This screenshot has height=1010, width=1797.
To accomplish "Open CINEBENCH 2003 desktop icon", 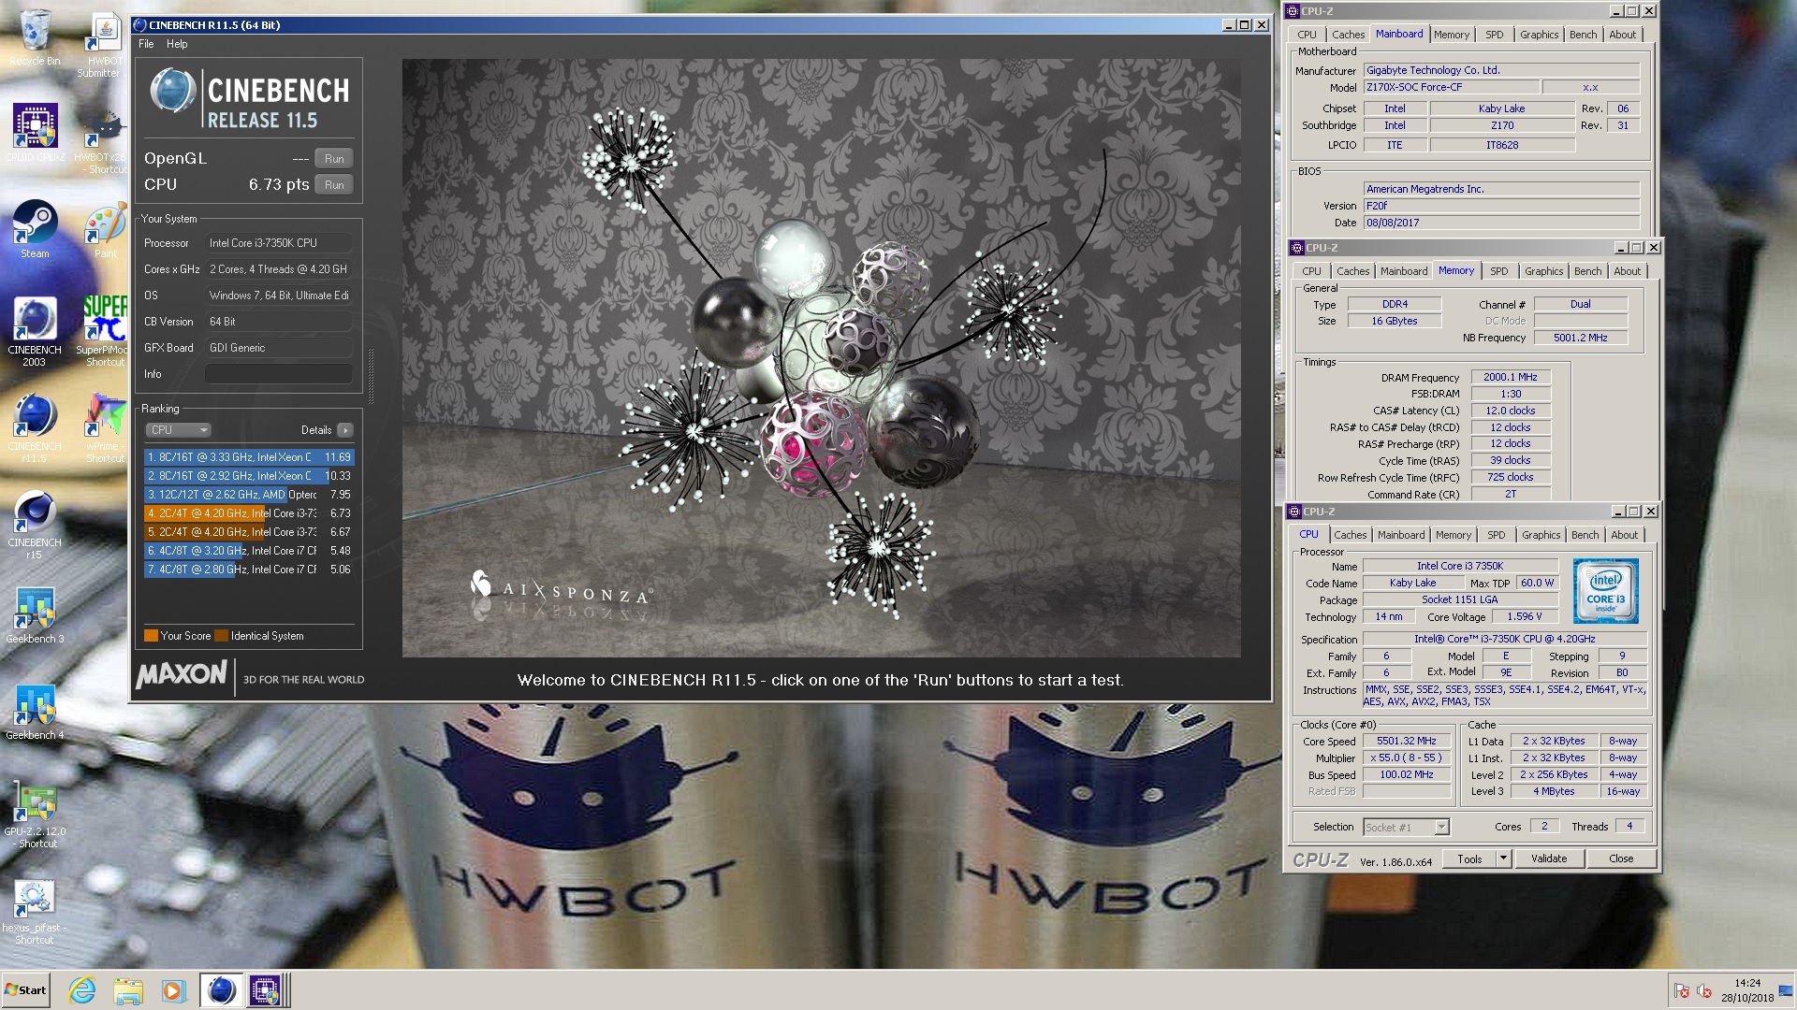I will pyautogui.click(x=35, y=330).
